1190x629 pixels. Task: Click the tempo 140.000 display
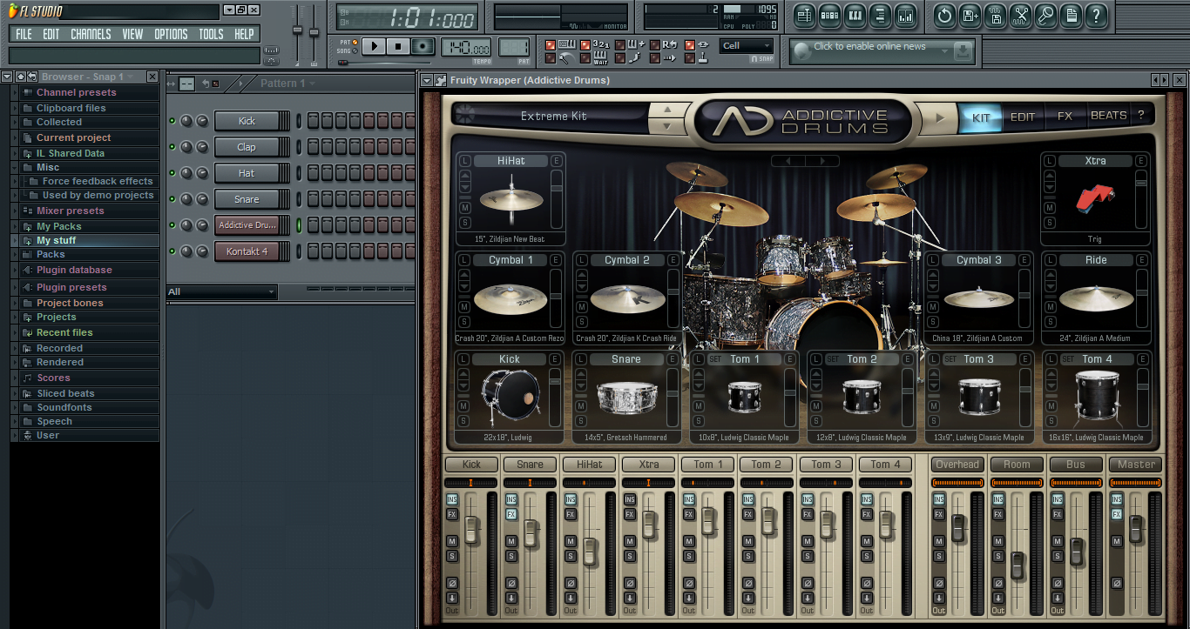[466, 48]
